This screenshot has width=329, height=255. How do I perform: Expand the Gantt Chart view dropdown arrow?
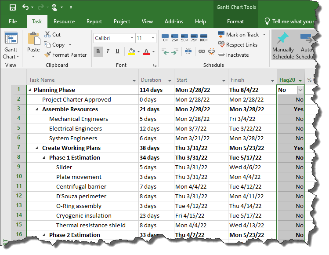coord(18,57)
